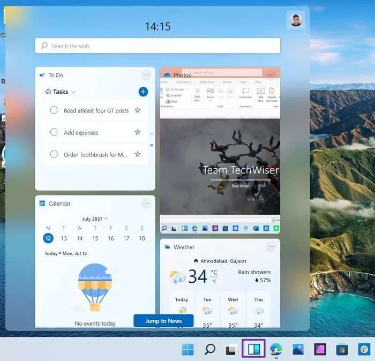The height and width of the screenshot is (361, 375).
Task: Star the 'Read atleast four GT posts' task
Action: click(x=138, y=110)
